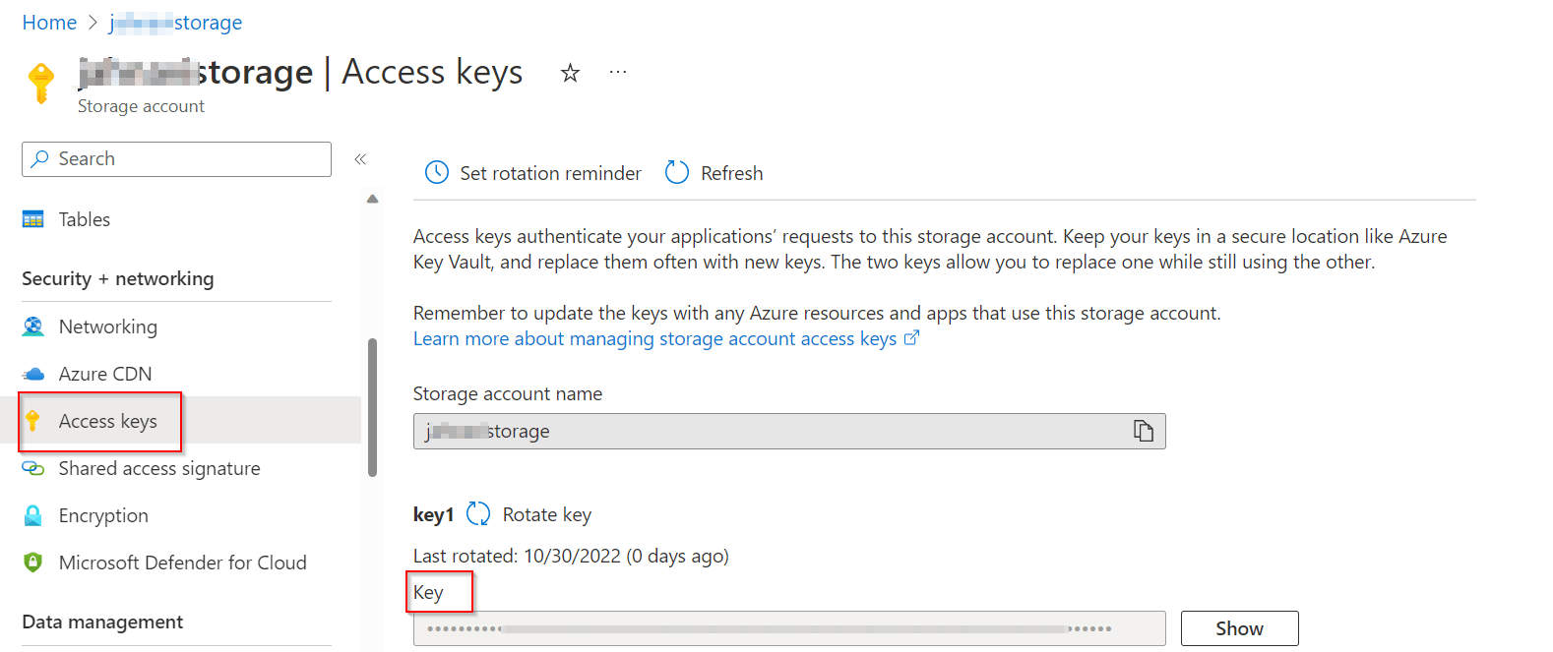Click the Storage account name field
The width and height of the screenshot is (1553, 652).
[789, 431]
